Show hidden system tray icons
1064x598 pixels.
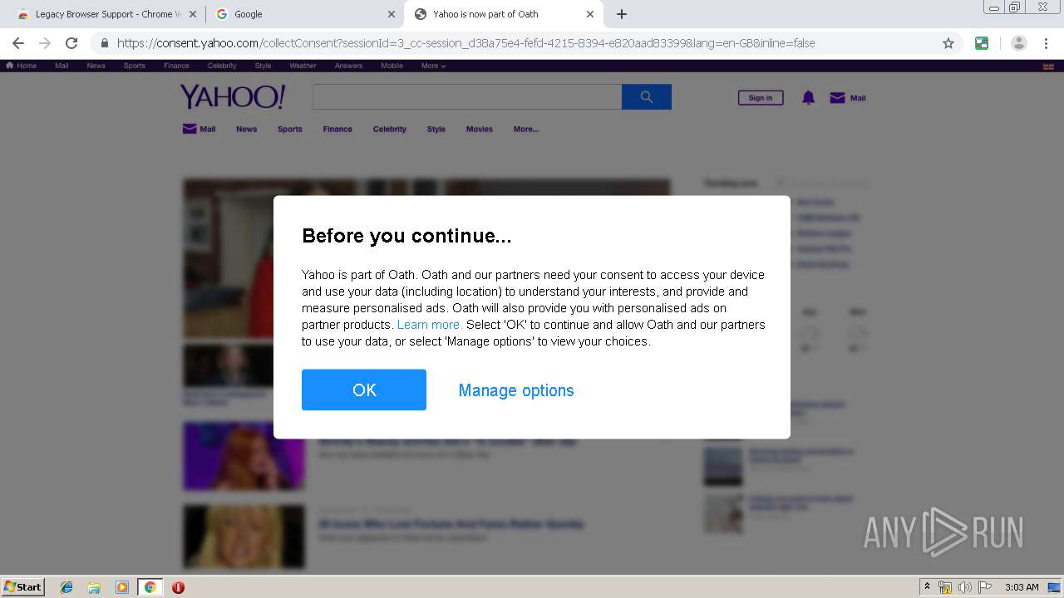(x=928, y=586)
